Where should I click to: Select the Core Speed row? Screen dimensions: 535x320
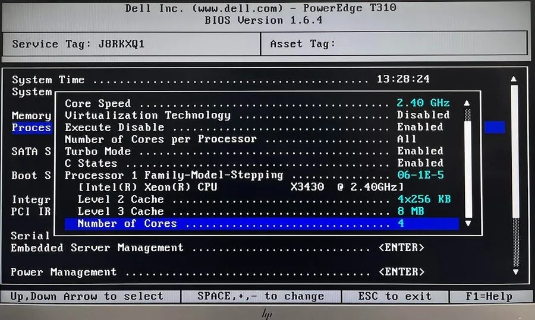[257, 103]
